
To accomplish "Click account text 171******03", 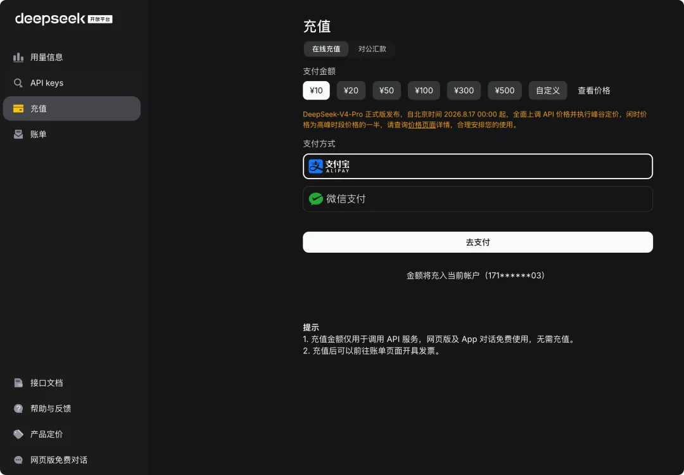I will pyautogui.click(x=516, y=275).
